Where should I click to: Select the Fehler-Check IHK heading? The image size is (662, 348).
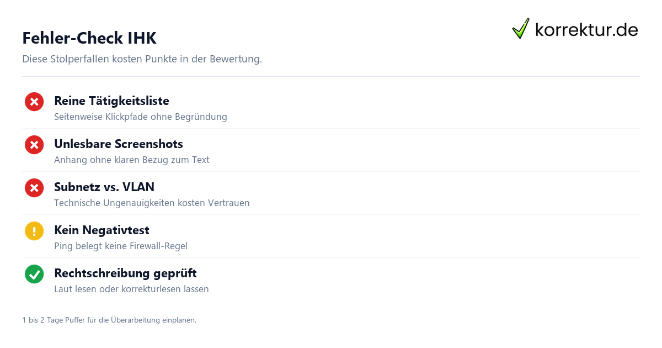(89, 38)
